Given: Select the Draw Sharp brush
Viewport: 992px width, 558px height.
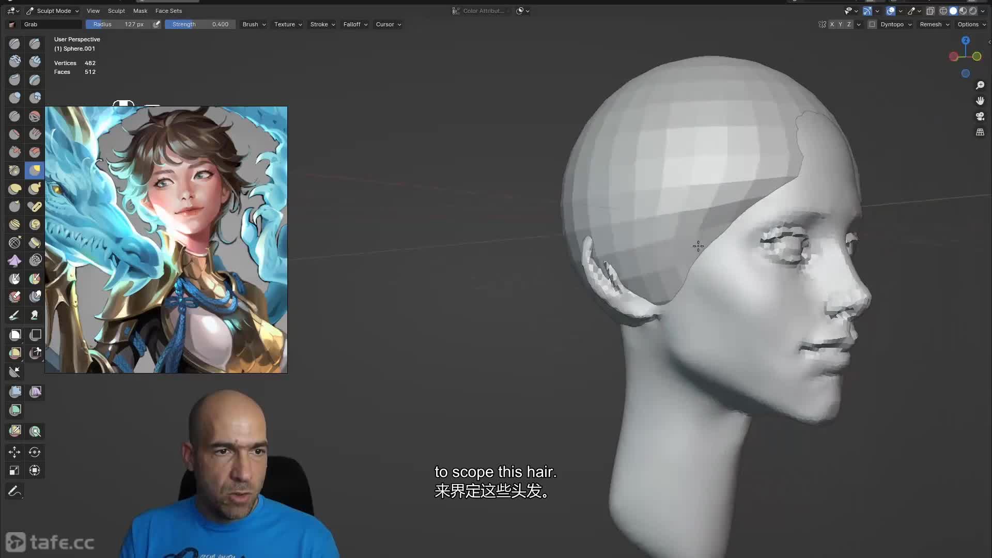Looking at the screenshot, I should click(35, 44).
